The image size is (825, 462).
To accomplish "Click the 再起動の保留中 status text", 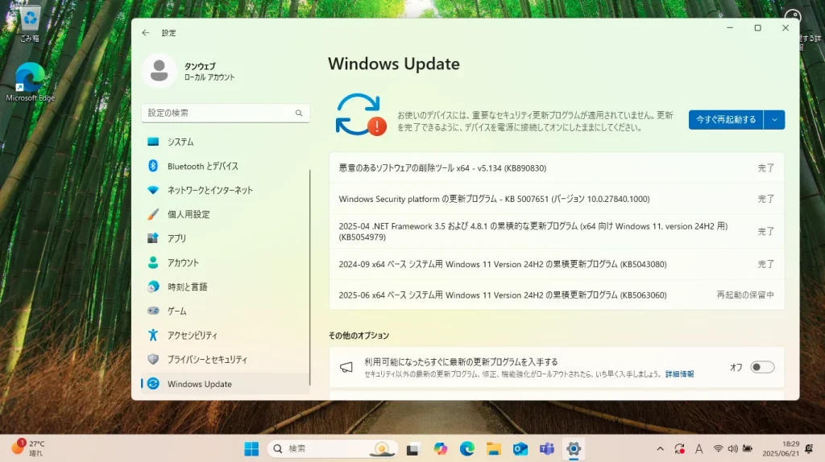I will 745,295.
